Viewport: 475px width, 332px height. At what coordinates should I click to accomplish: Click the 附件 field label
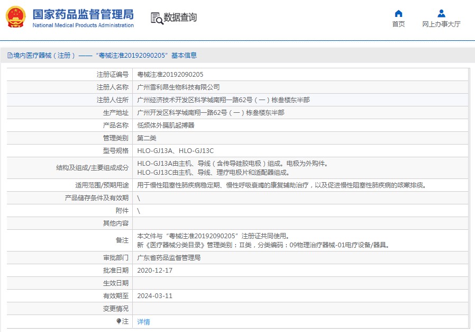tap(122, 211)
